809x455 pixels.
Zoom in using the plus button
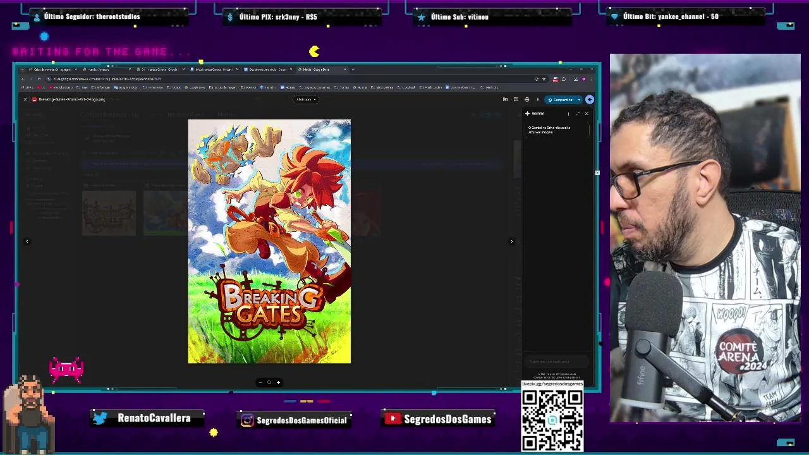[x=278, y=382]
